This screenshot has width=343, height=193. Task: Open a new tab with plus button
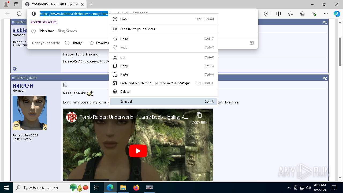click(x=91, y=4)
